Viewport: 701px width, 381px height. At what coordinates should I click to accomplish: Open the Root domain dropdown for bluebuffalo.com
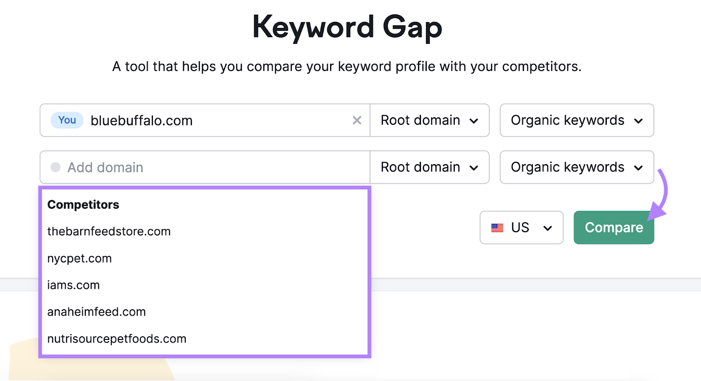click(x=429, y=120)
